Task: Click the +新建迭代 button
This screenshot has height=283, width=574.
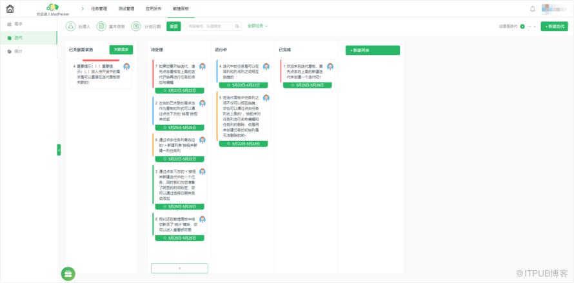Action: [x=554, y=26]
